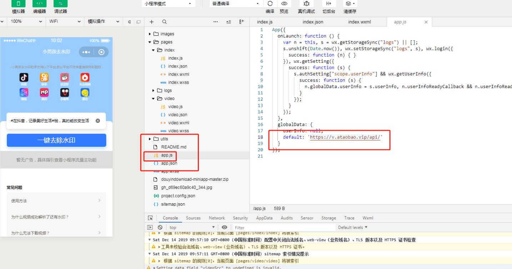This screenshot has height=269, width=512.
Task: Click the 切后台 switch-to-background icon
Action: (329, 4)
